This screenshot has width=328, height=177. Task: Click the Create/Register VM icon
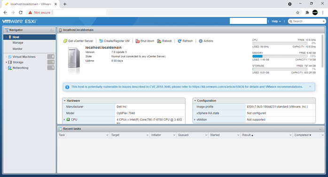pos(101,41)
